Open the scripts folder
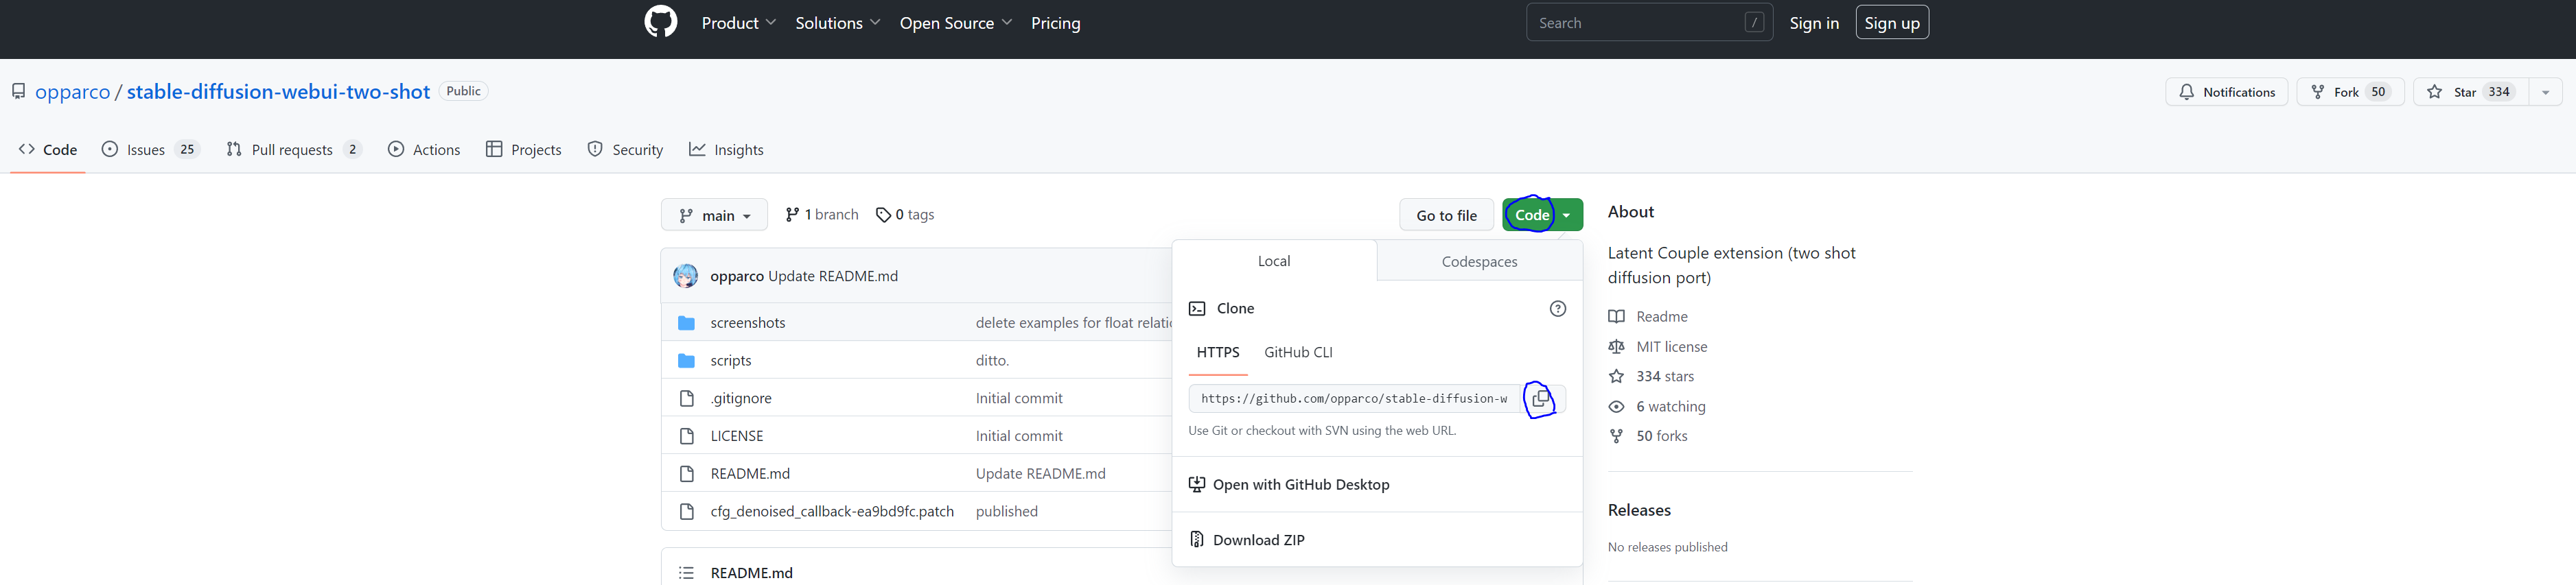This screenshot has height=585, width=2576. (731, 361)
